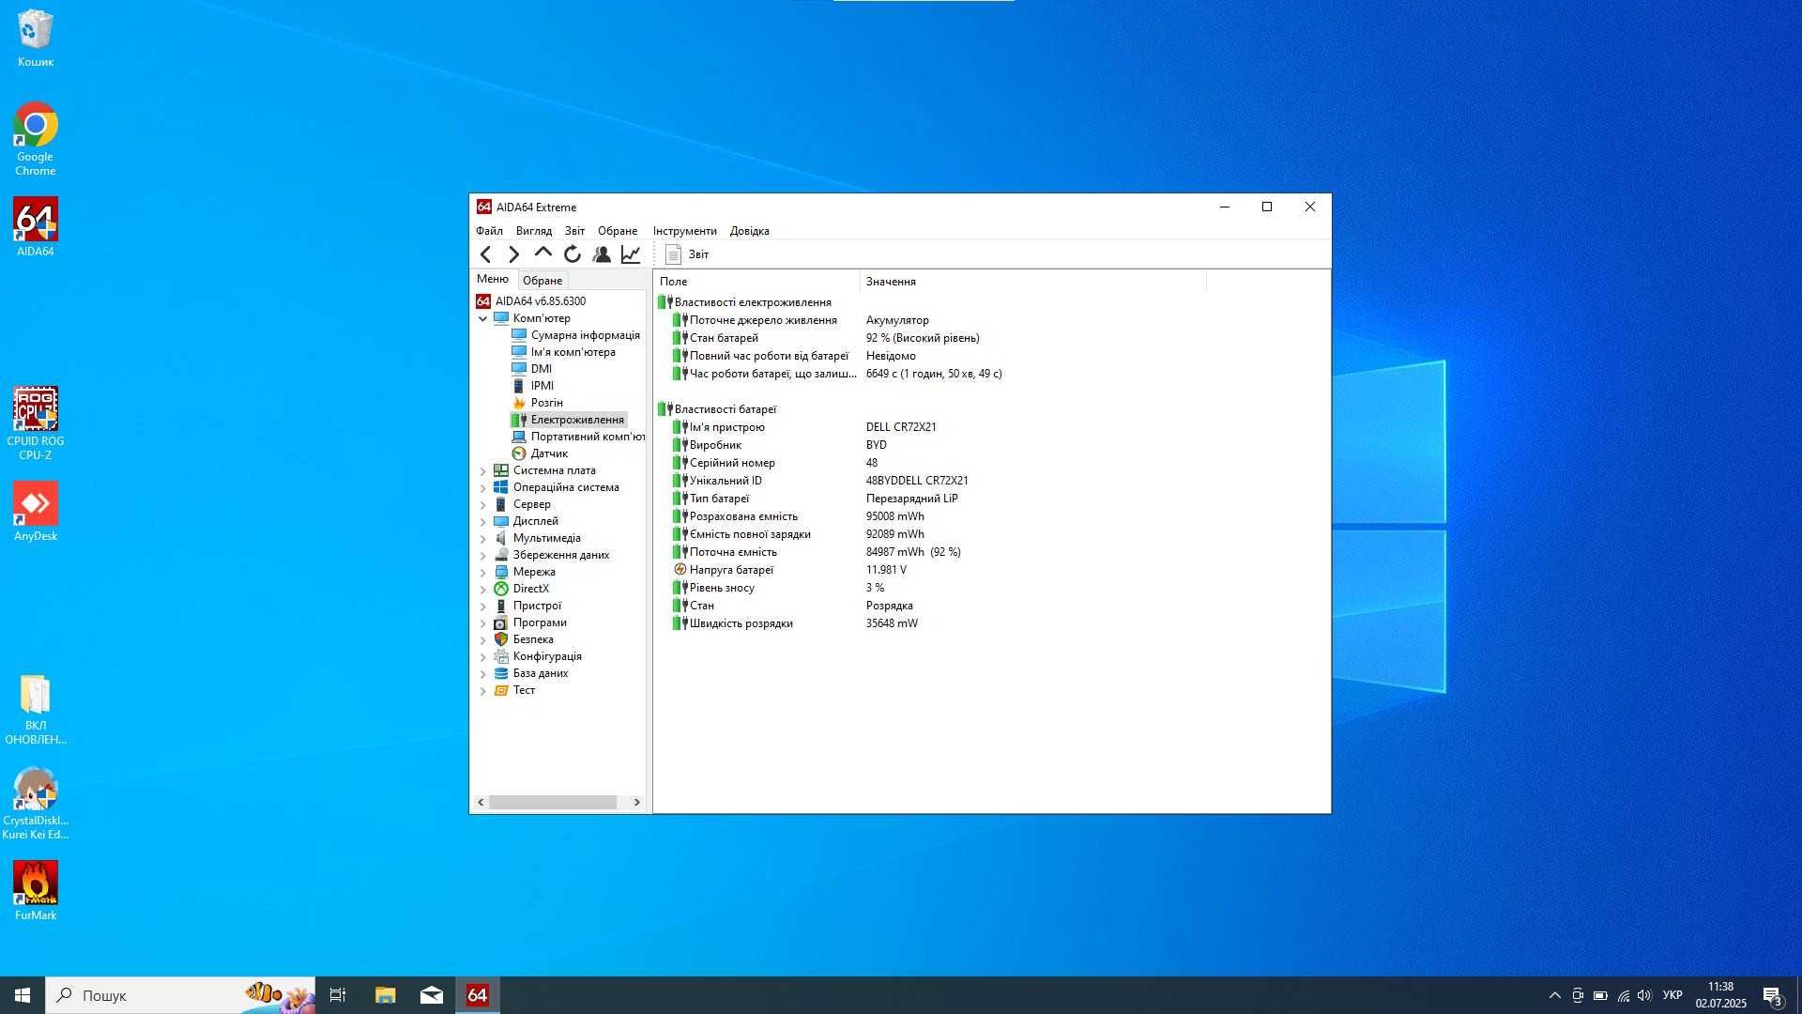
Task: Click the FurMark desktop icon
Action: pyautogui.click(x=36, y=890)
